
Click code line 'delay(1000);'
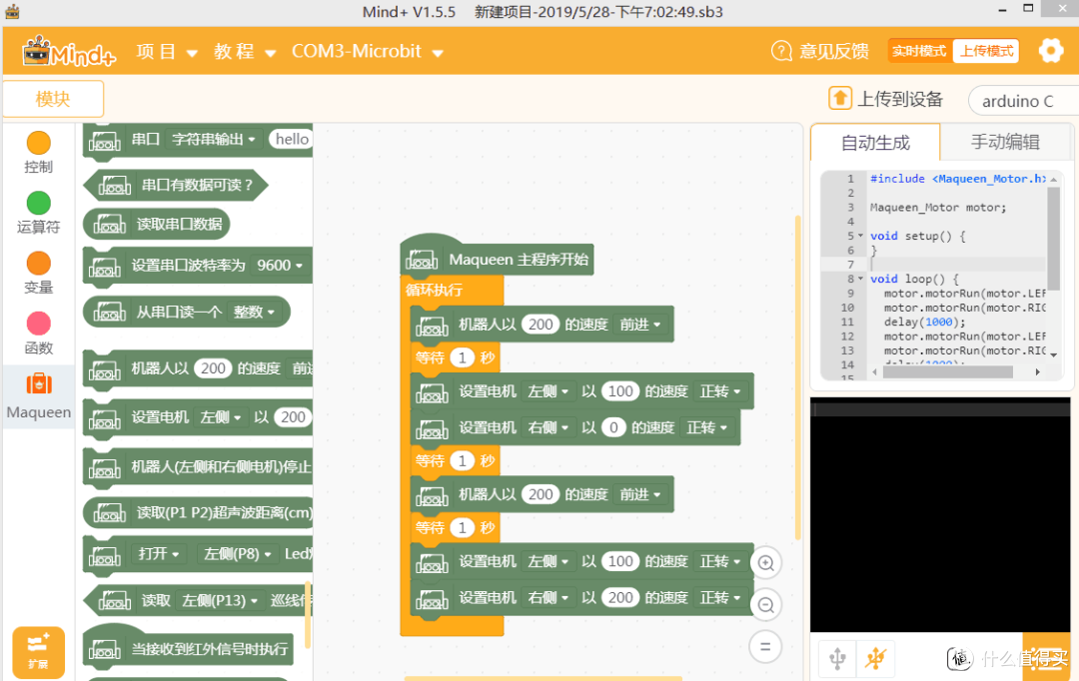[924, 322]
